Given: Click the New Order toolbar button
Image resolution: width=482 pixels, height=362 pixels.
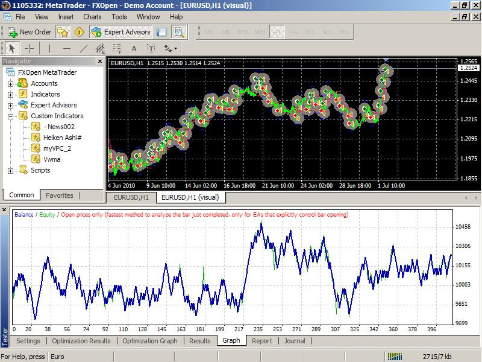Looking at the screenshot, I should [30, 32].
